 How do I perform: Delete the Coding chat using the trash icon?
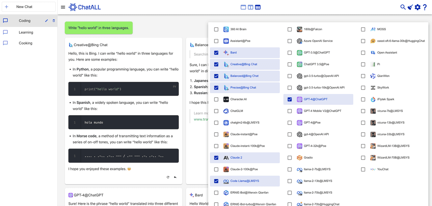click(x=54, y=21)
